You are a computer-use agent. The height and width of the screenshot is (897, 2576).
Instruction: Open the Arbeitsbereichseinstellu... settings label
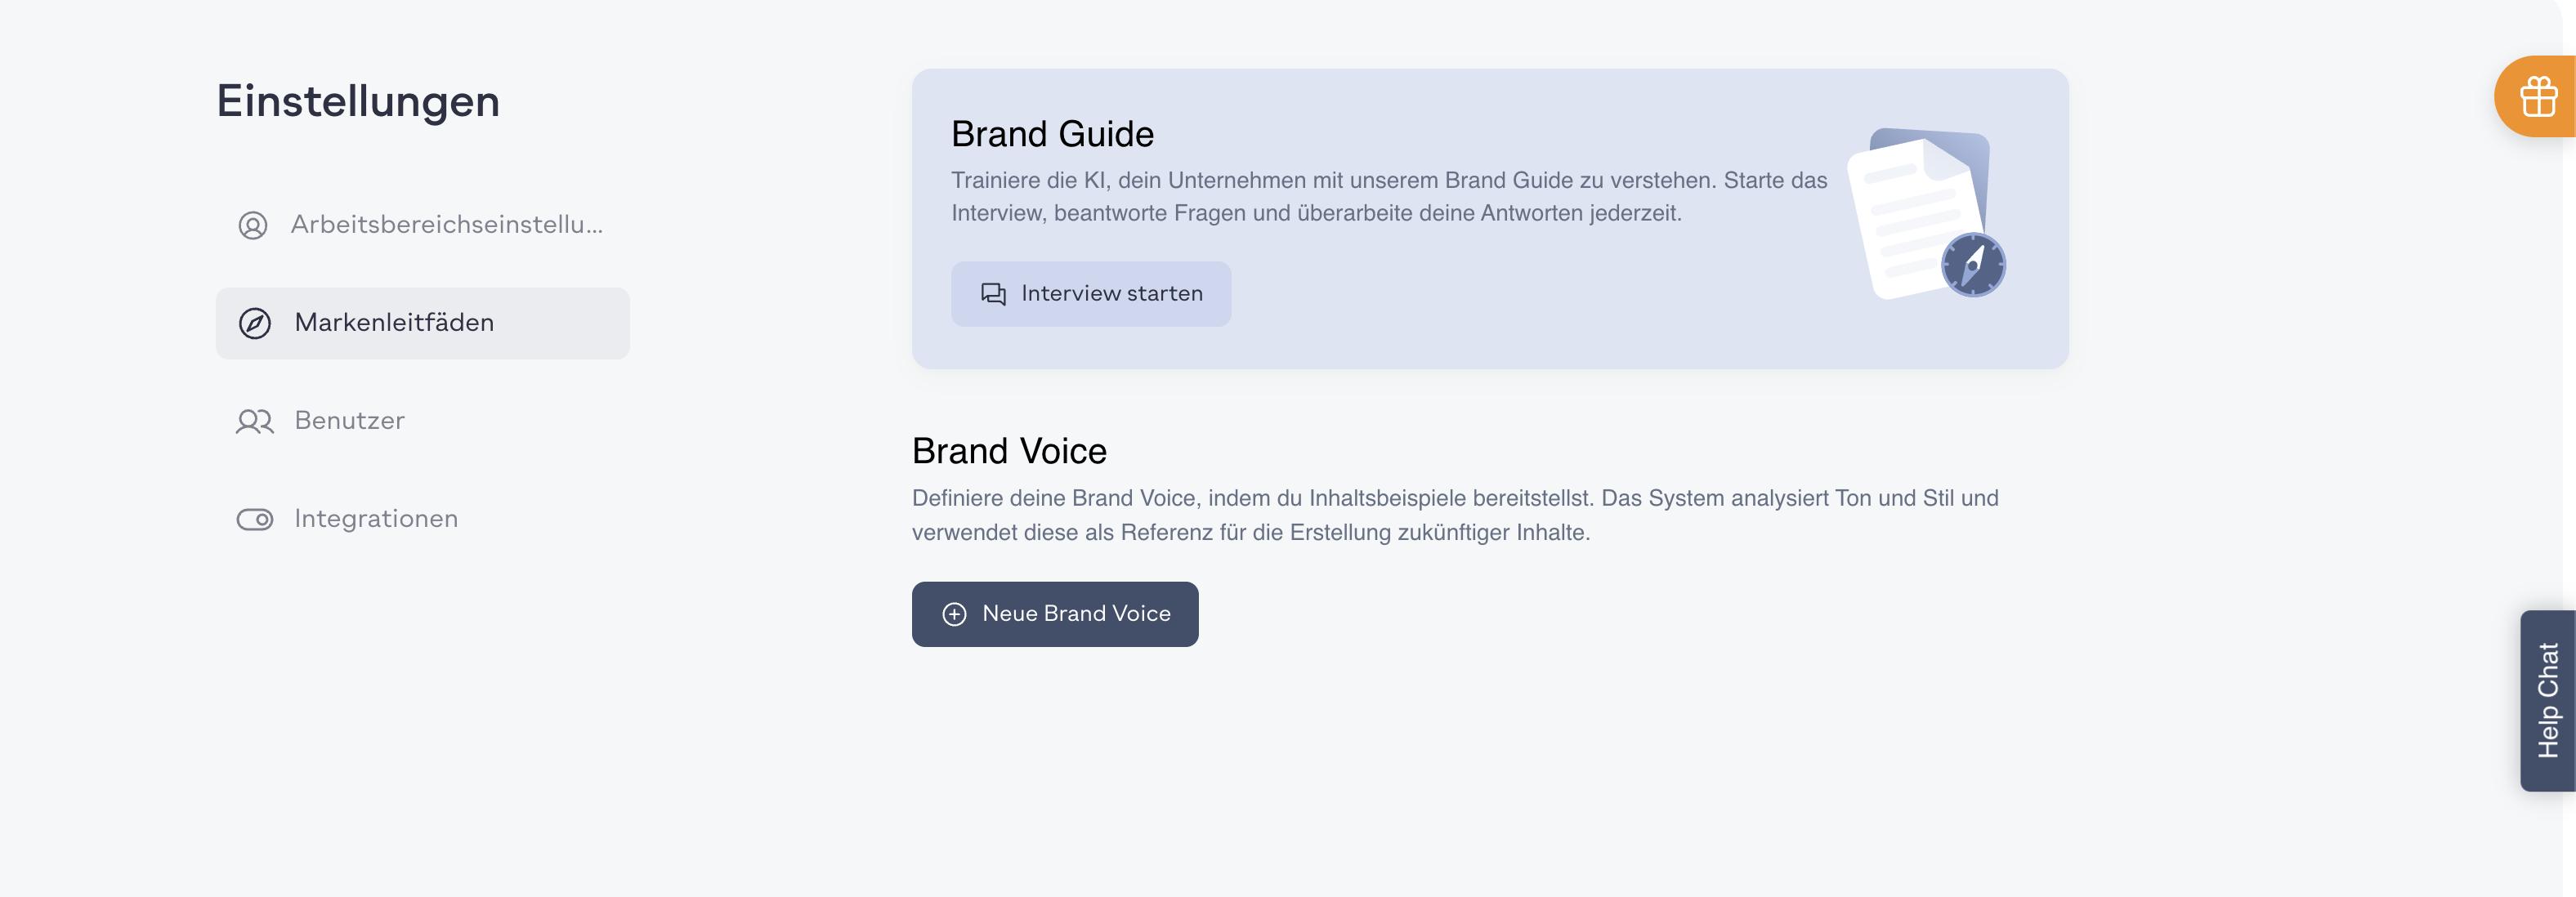447,225
